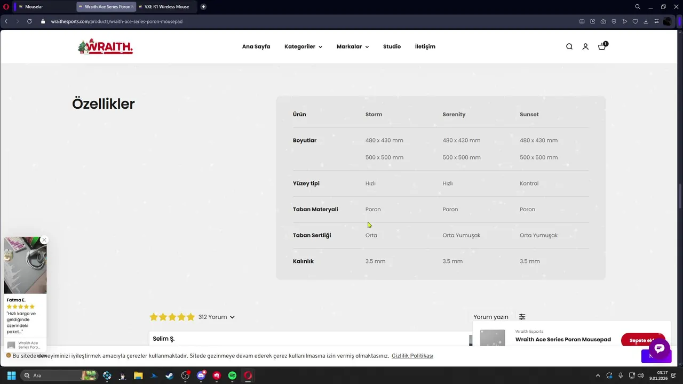683x384 pixels.
Task: Click the Serenity column header
Action: tap(454, 114)
